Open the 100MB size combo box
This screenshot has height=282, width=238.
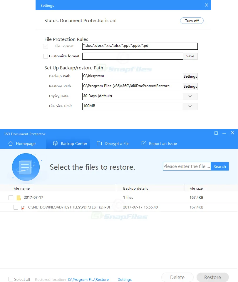pyautogui.click(x=133, y=106)
